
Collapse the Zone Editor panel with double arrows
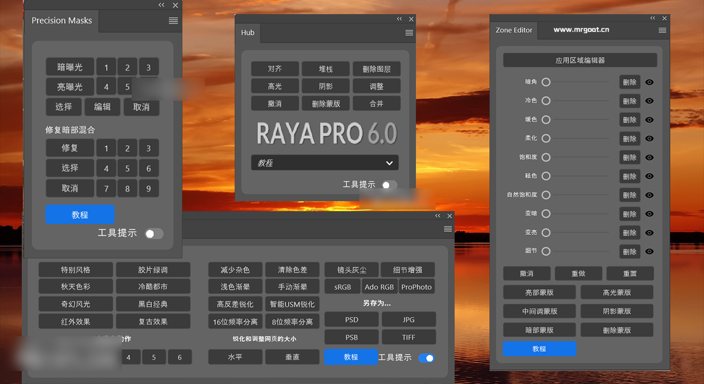tap(653, 18)
